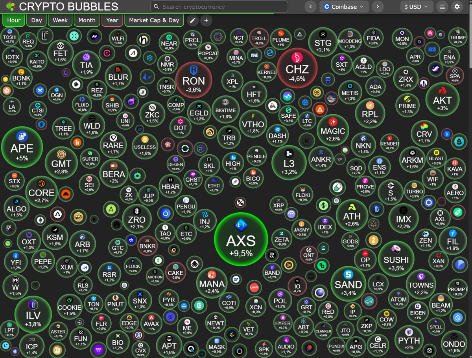472x358 pixels.
Task: Click the red CHZ bubble
Action: (x=297, y=68)
